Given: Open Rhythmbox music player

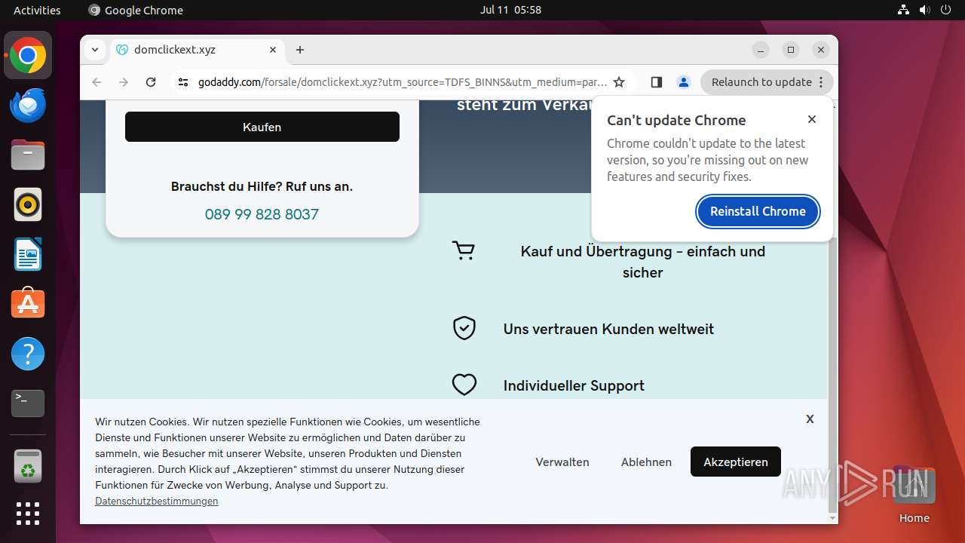Looking at the screenshot, I should coord(28,204).
